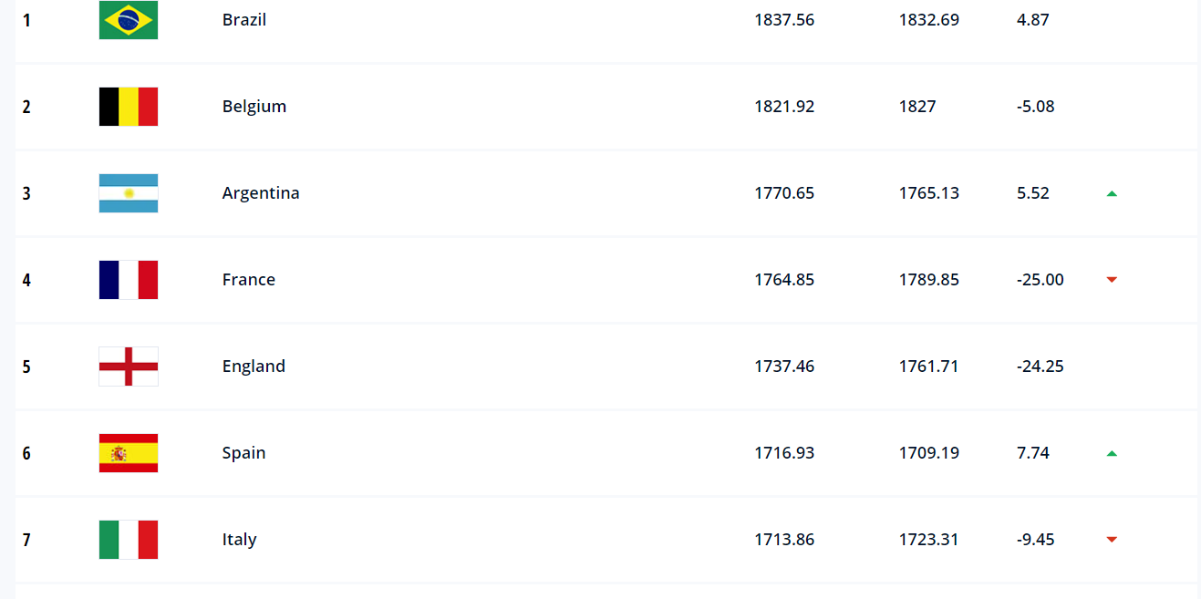Screen dimensions: 1201x599
Task: Click France's red down arrow indicator
Action: (1112, 280)
